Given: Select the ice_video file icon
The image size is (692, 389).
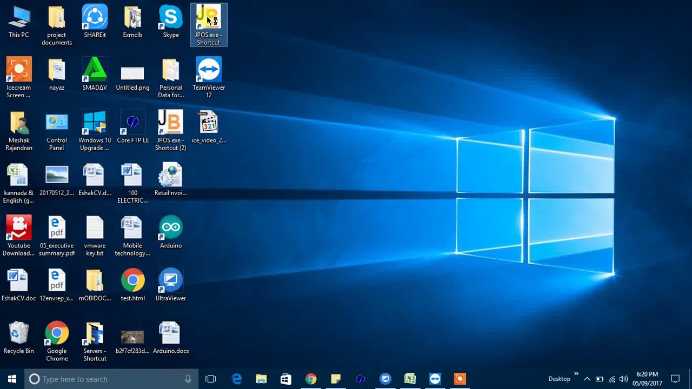Looking at the screenshot, I should [209, 128].
